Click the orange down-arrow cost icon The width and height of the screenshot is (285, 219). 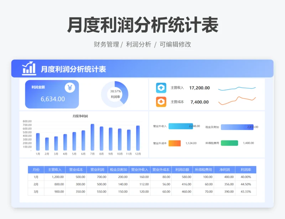pyautogui.click(x=161, y=102)
